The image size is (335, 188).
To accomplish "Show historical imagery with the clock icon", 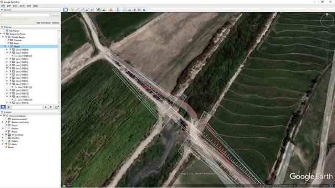I will 99,10.
